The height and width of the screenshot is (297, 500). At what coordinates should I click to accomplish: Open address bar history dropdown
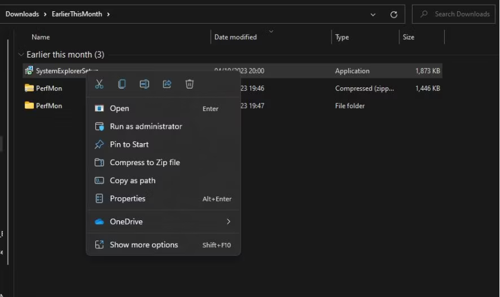373,14
